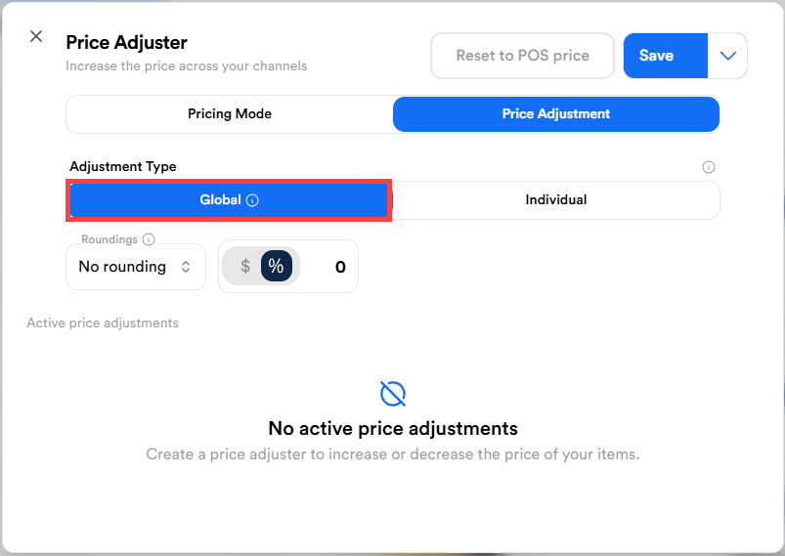
Task: Open the No rounding dropdown
Action: pos(136,267)
